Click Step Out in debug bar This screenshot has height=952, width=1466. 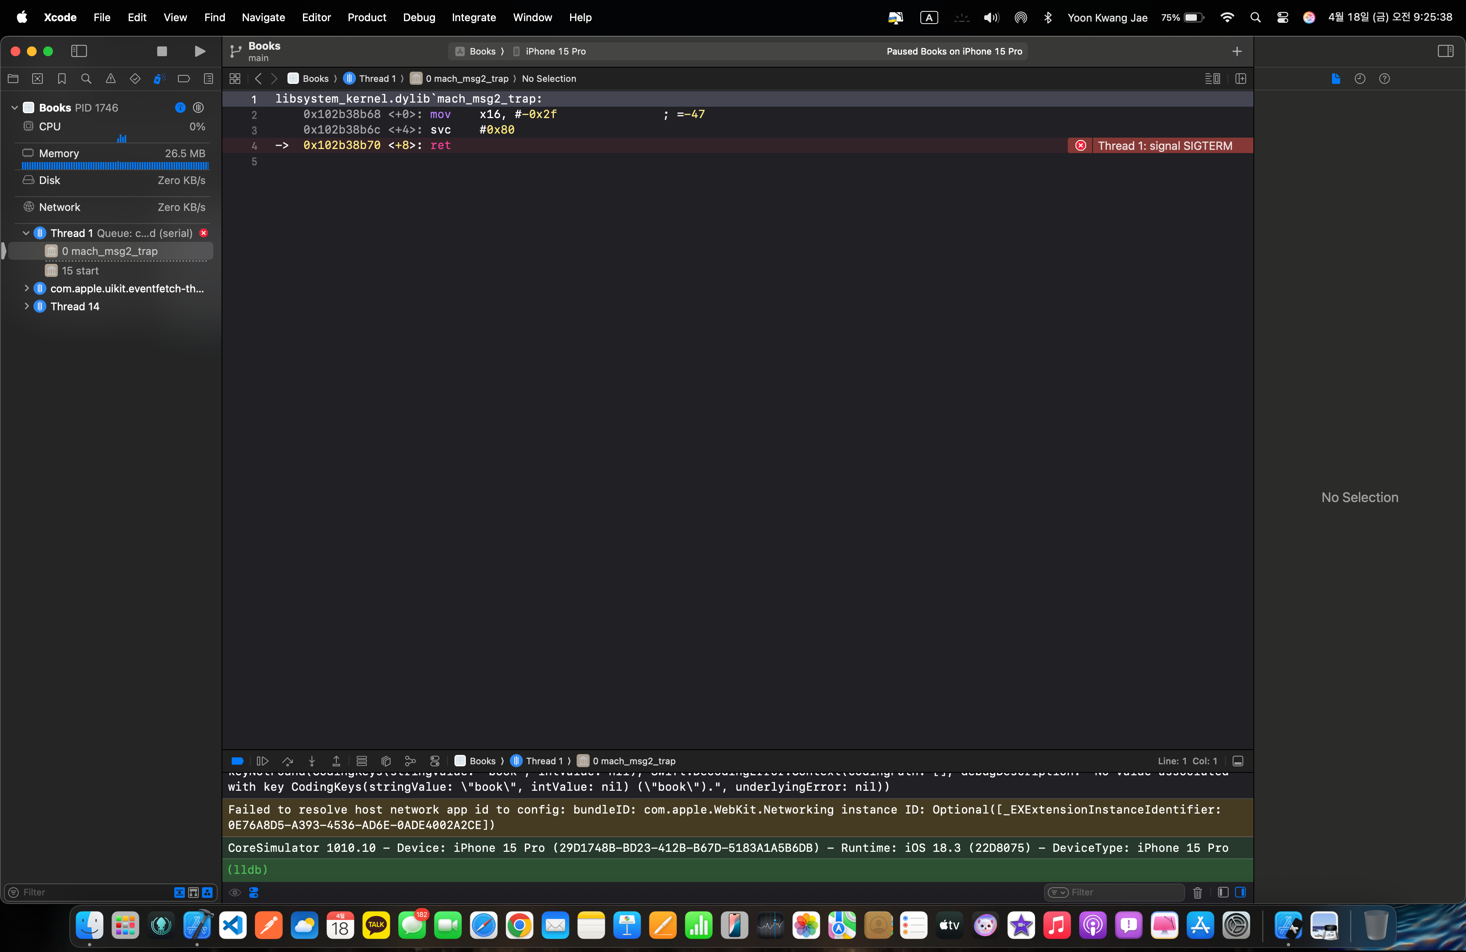pos(336,761)
